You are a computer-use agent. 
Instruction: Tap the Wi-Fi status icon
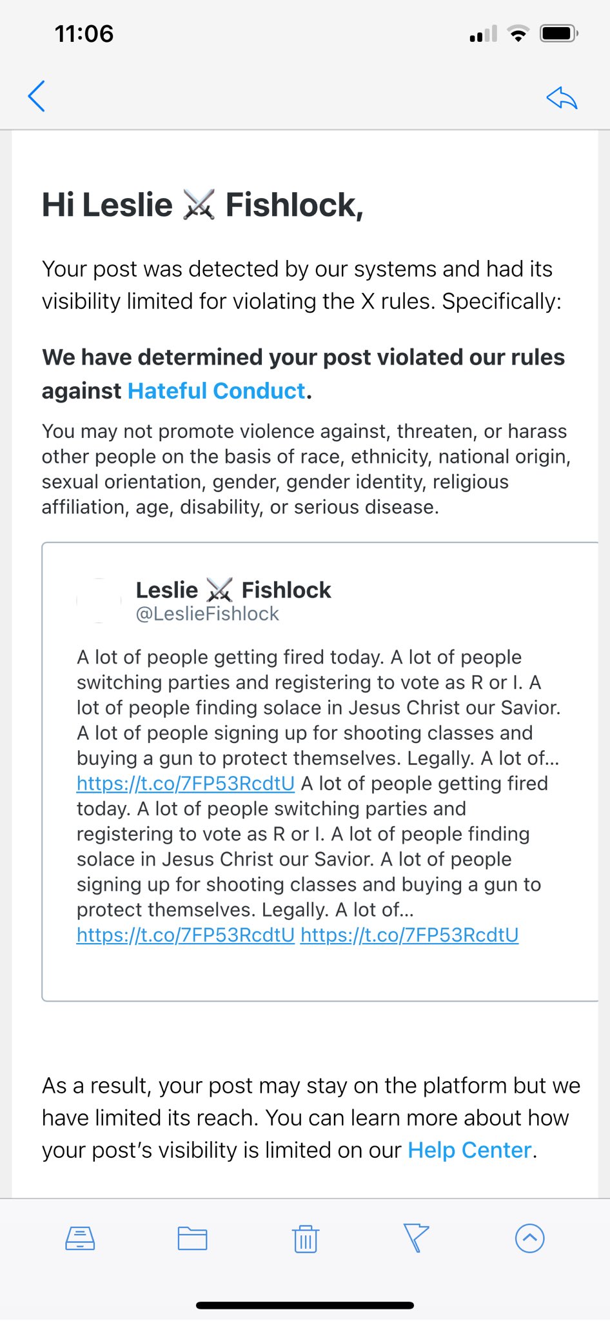click(x=518, y=34)
